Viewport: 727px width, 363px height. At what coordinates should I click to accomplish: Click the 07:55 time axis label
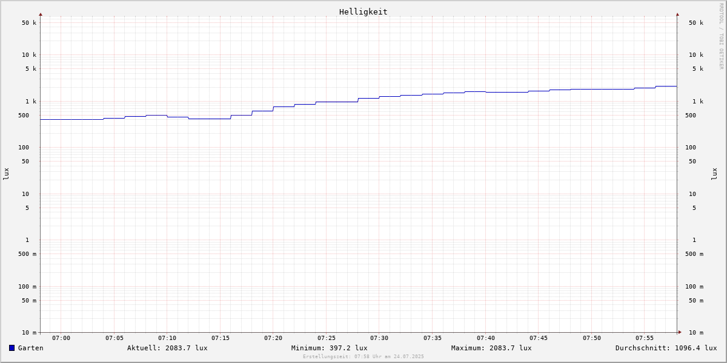pyautogui.click(x=645, y=338)
